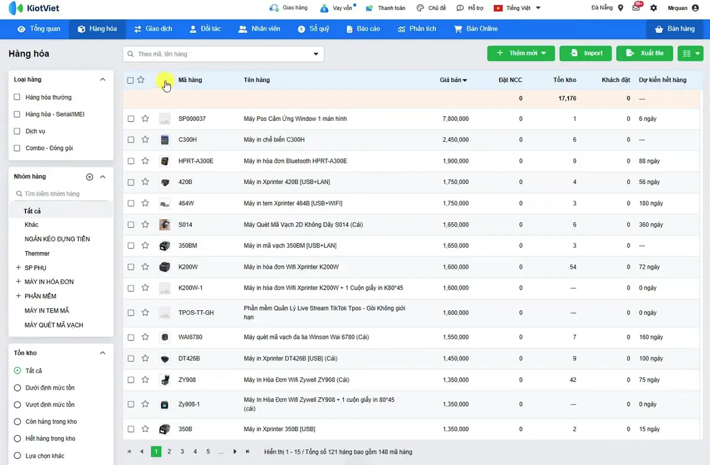Check the Hàng hóa thường checkbox

pyautogui.click(x=17, y=97)
